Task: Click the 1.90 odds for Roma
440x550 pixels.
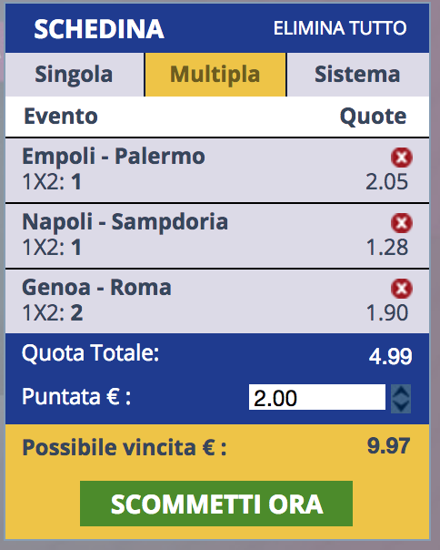Action: click(x=386, y=313)
